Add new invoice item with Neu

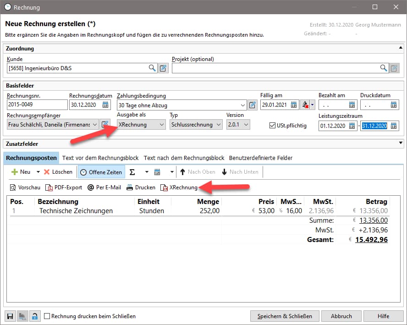click(21, 172)
